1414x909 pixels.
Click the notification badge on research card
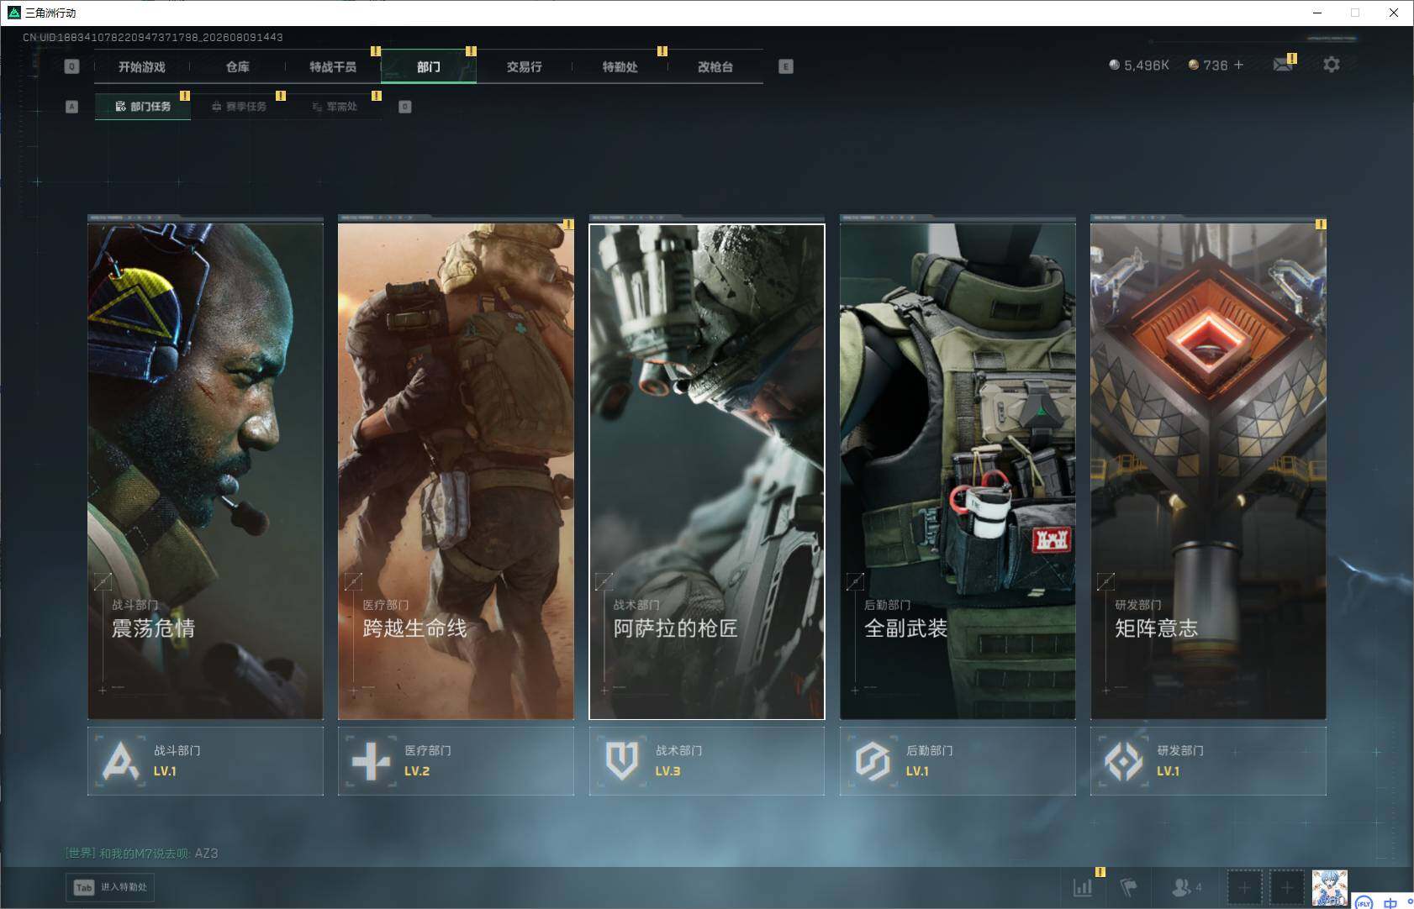tap(1321, 224)
